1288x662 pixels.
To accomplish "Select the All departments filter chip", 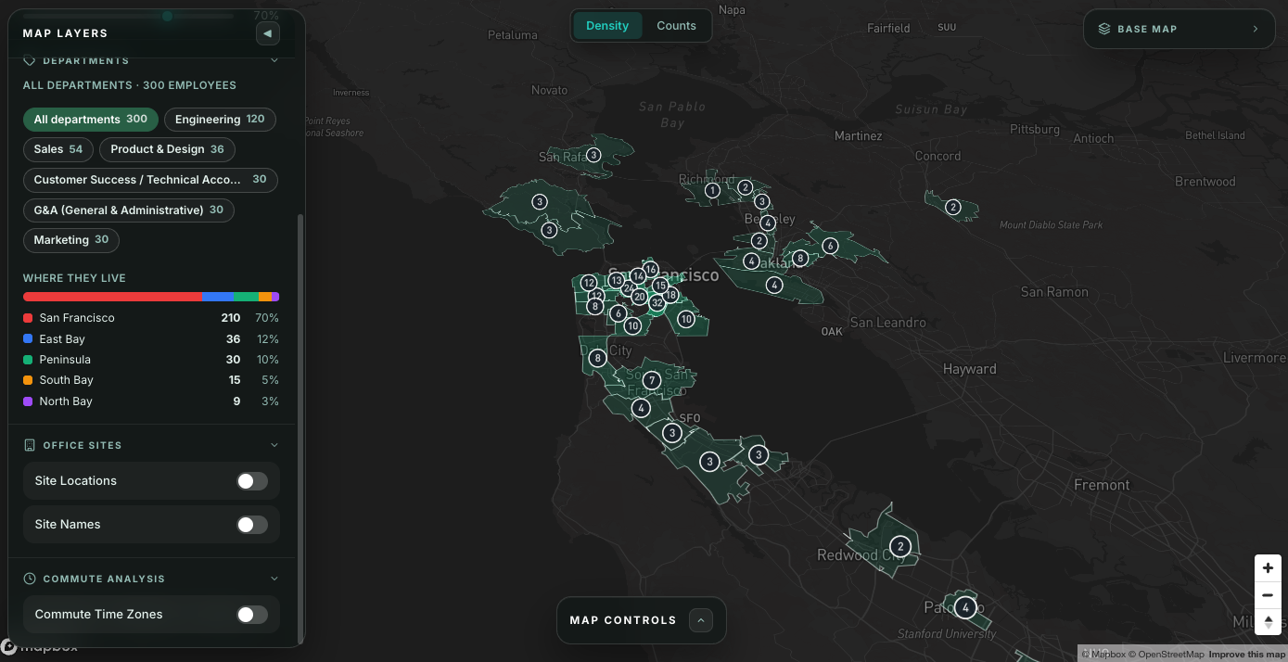I will pyautogui.click(x=91, y=120).
